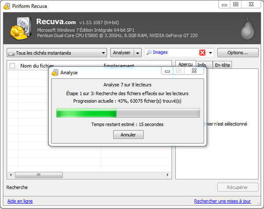This screenshot has height=209, width=264.
Task: Switch to the Aperçu tab
Action: tap(186, 64)
